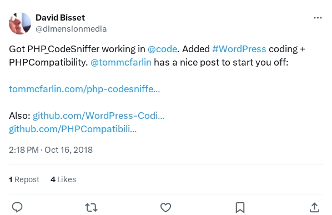Open the tommcfarlin.com php-codesniffer link
The image size is (332, 215).
pyautogui.click(x=84, y=89)
